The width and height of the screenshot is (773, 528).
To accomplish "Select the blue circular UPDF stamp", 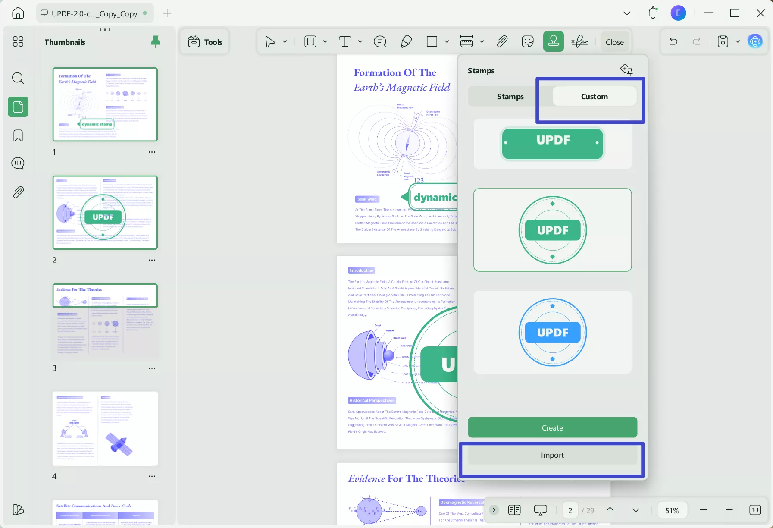I will click(x=553, y=332).
